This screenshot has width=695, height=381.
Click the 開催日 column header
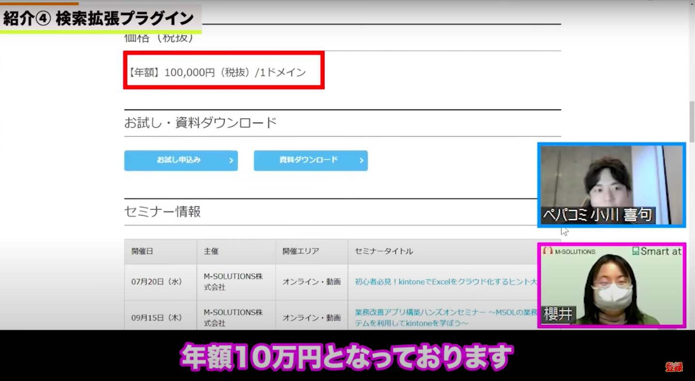point(142,251)
